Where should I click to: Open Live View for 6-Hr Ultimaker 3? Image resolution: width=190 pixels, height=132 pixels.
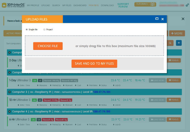[157, 120]
